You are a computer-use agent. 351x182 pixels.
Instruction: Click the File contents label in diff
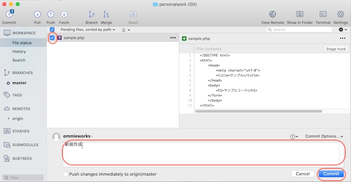click(209, 49)
